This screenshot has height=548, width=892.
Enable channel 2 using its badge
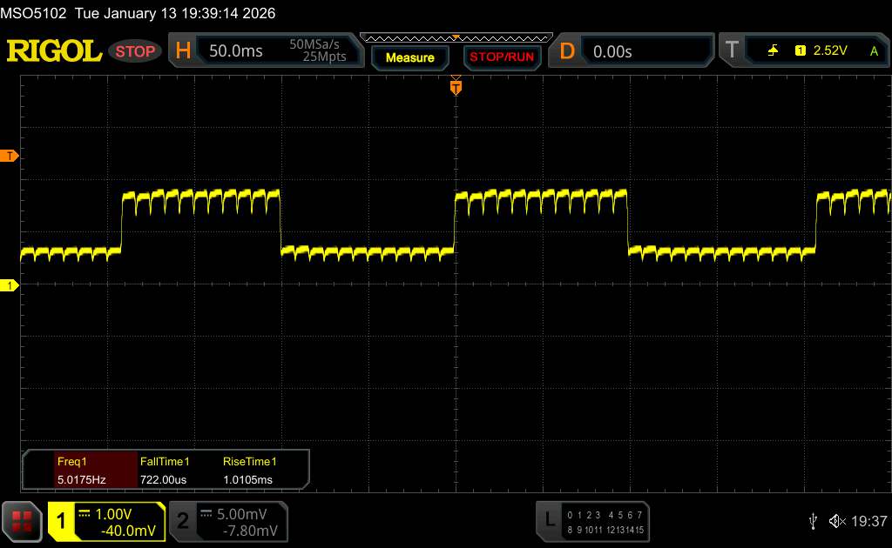click(x=183, y=521)
